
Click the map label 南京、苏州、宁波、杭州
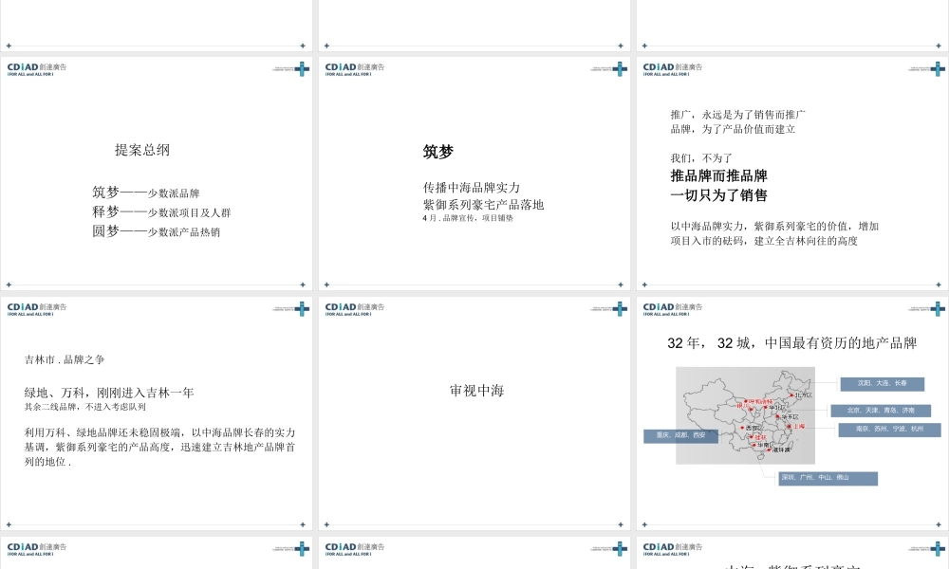point(890,430)
